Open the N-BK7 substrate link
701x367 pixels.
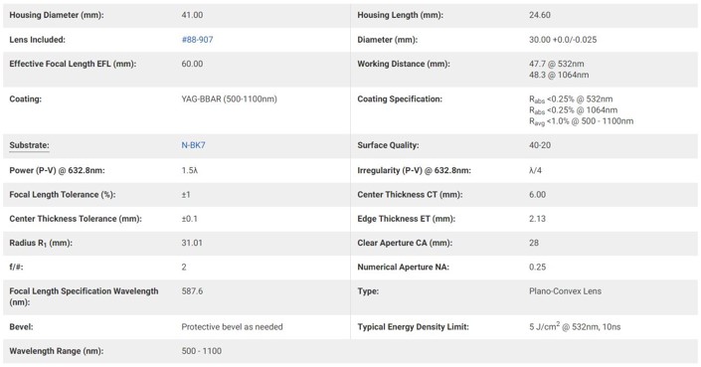click(193, 145)
